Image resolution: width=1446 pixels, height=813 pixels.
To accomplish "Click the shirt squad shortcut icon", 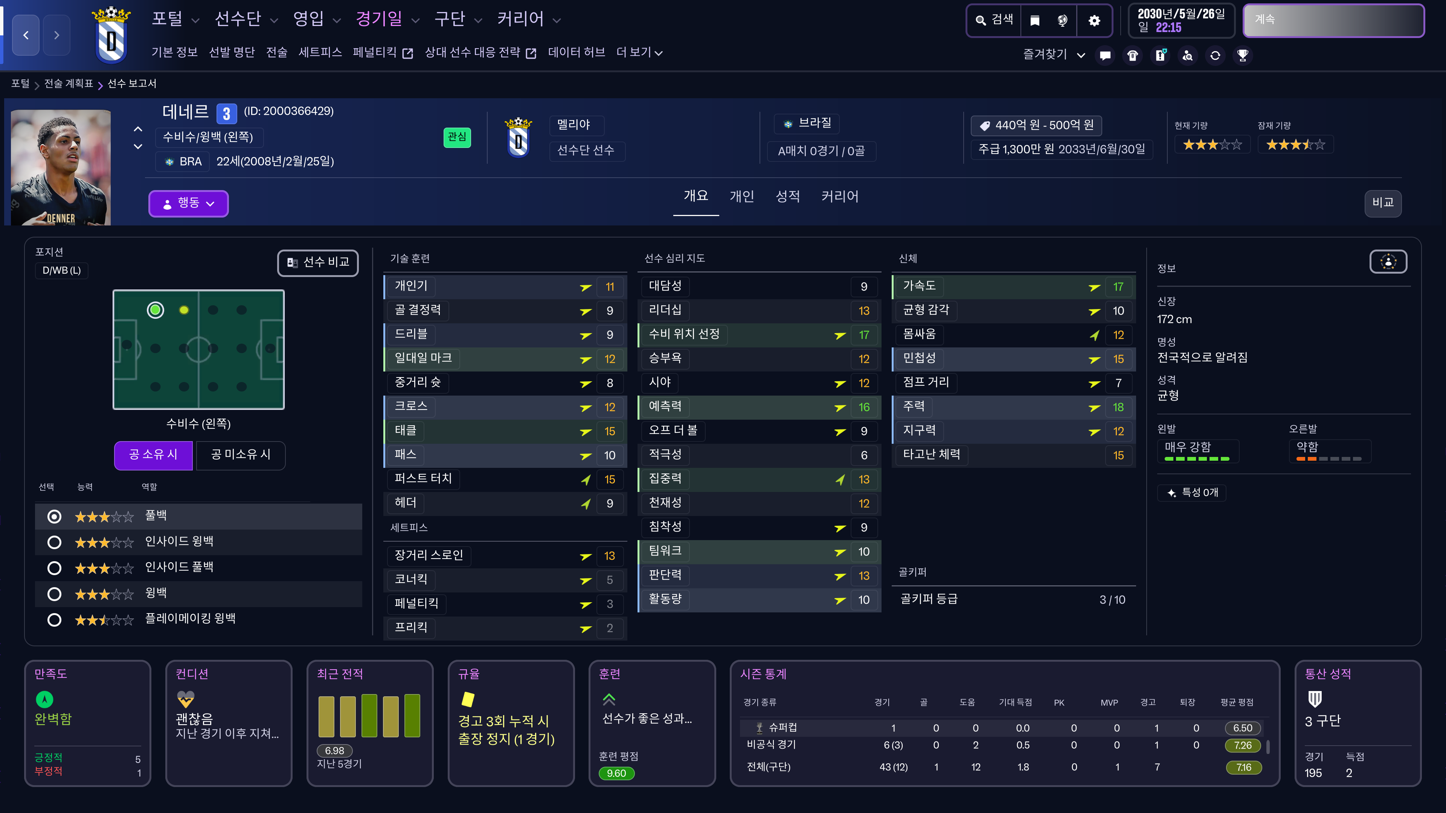I will coord(1133,56).
